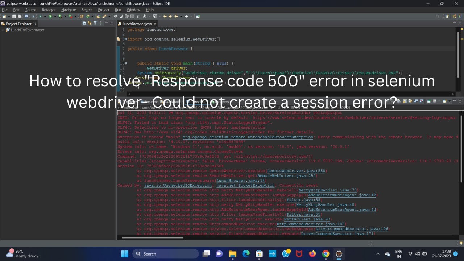Click the Back navigation arrow
Screen dimensions: 464x261
(176, 16)
